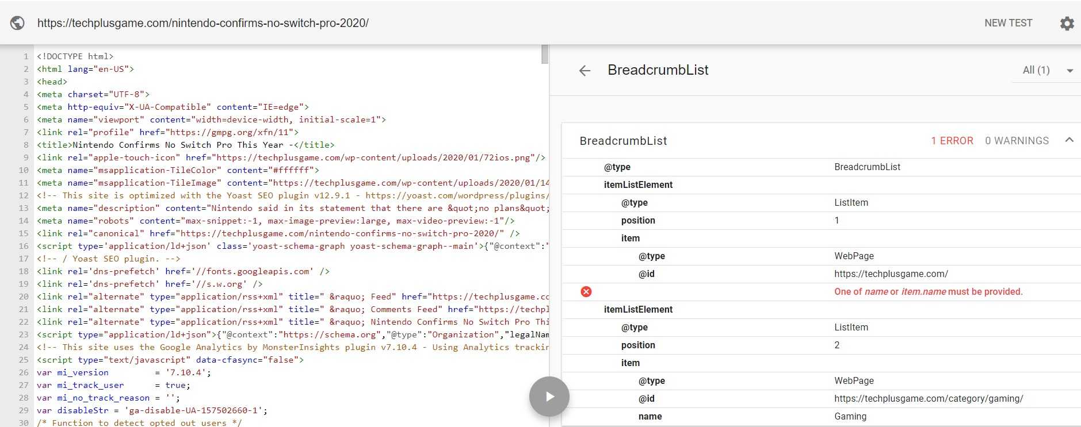
Task: Click the gmpg.org profile link line
Action: [x=167, y=132]
